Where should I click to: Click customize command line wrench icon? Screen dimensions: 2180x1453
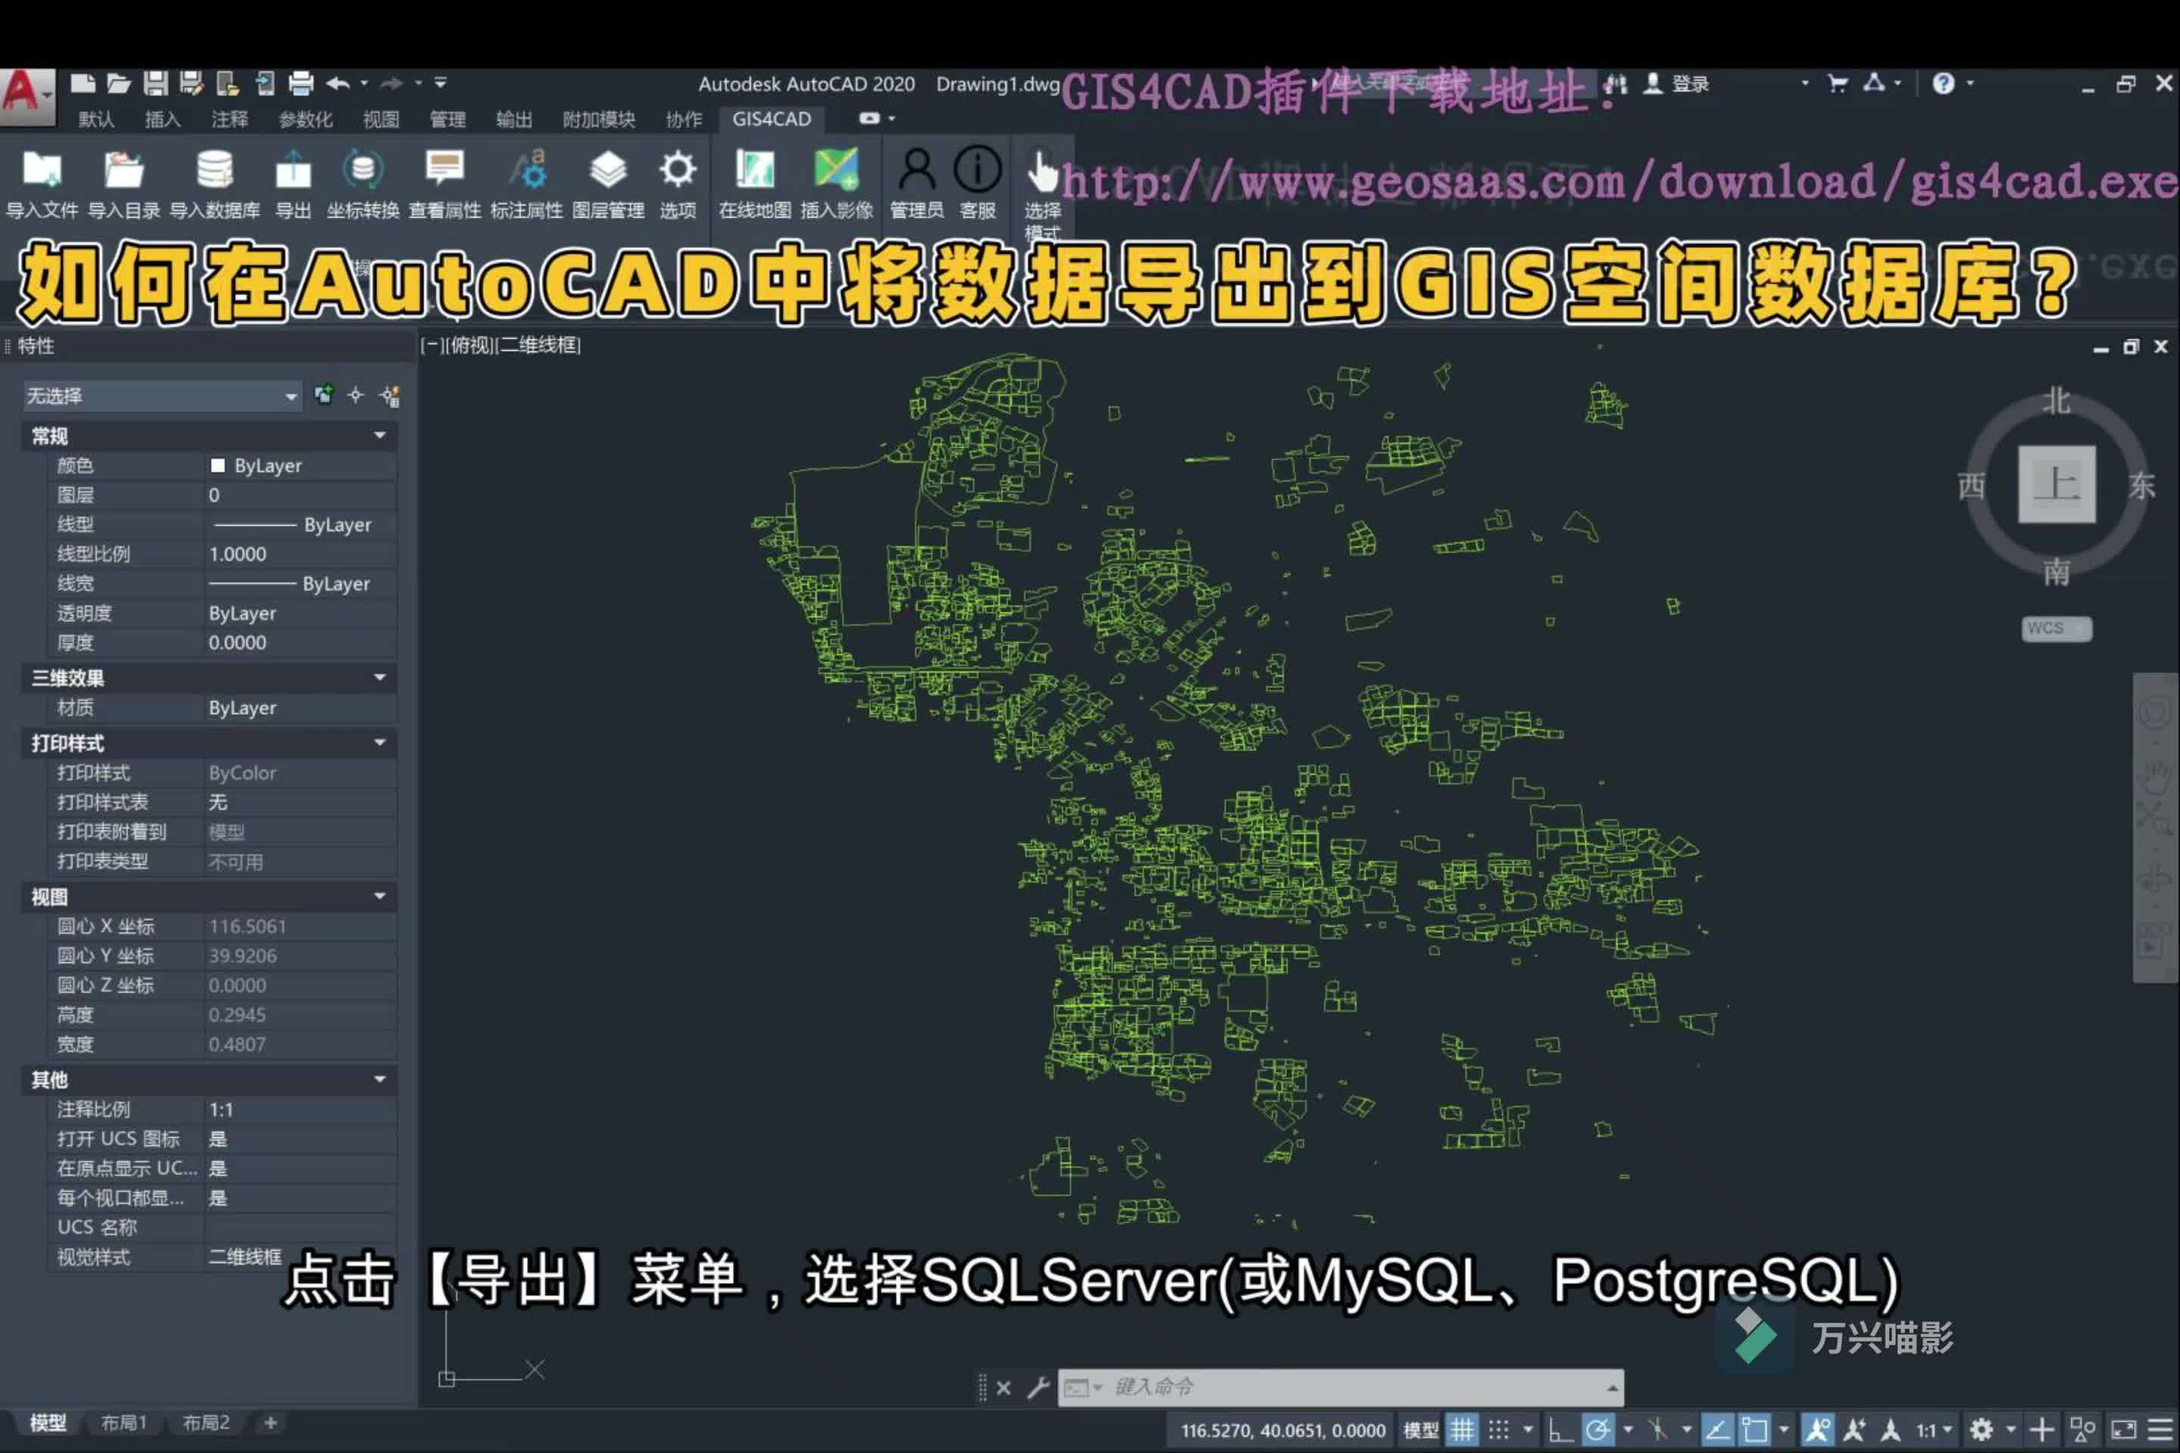(x=1038, y=1387)
